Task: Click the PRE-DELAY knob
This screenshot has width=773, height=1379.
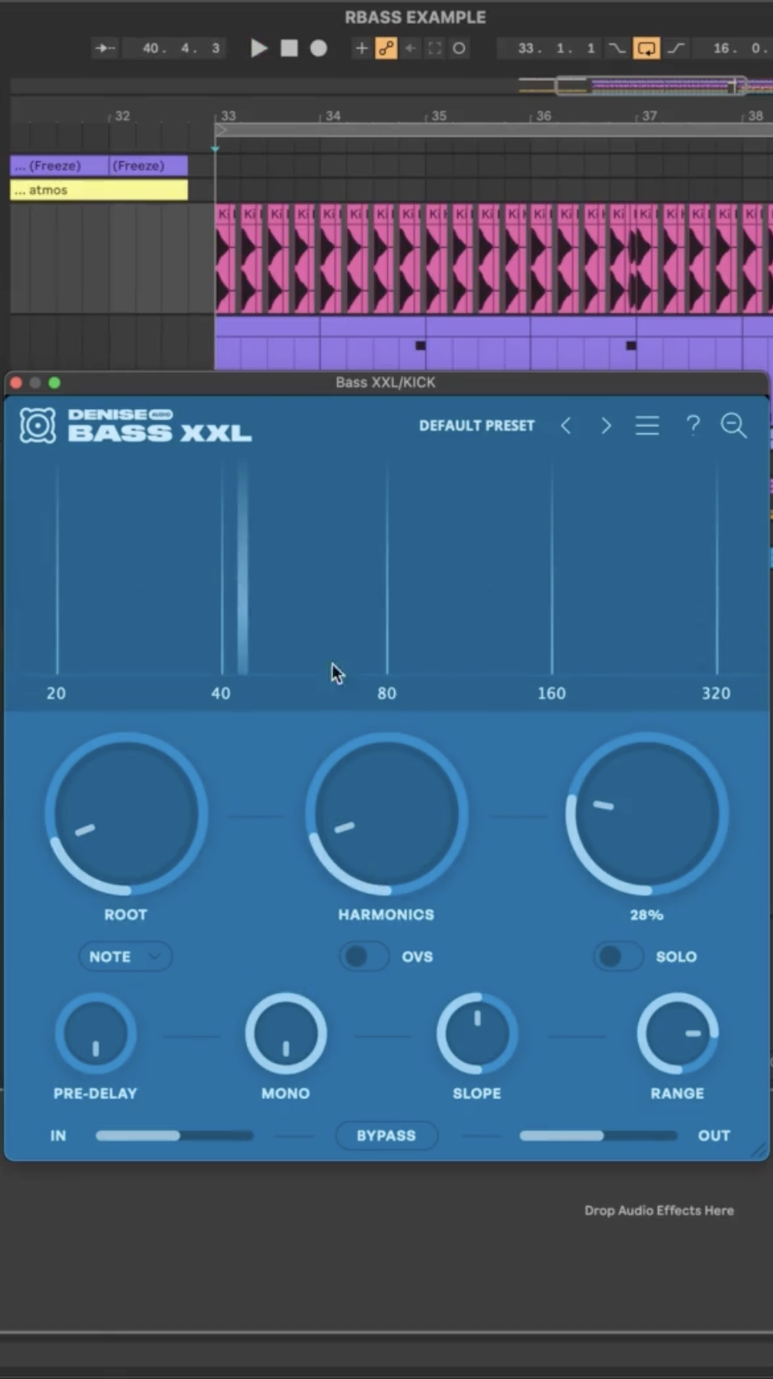Action: (95, 1033)
